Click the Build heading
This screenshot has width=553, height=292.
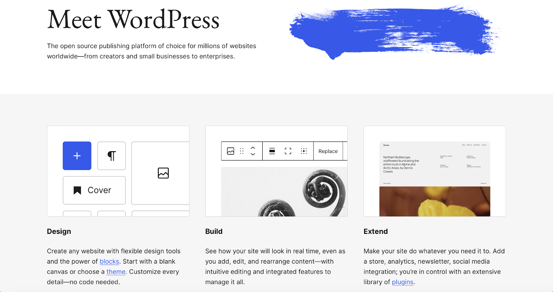coord(214,231)
